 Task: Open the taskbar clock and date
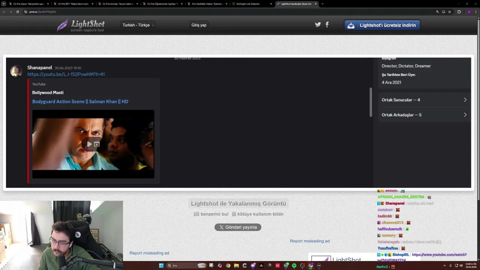tap(471, 265)
